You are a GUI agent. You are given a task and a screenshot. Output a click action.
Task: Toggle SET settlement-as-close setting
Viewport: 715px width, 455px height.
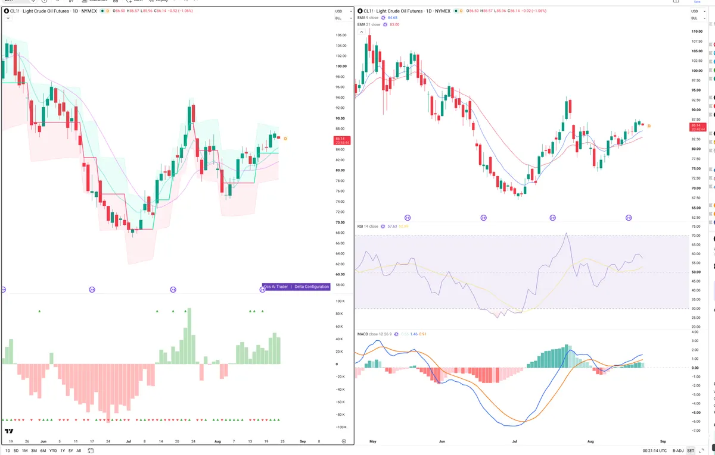691,451
